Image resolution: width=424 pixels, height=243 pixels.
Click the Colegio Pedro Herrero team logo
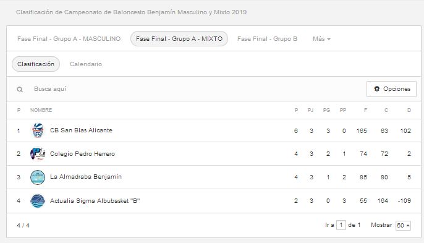[x=38, y=154]
